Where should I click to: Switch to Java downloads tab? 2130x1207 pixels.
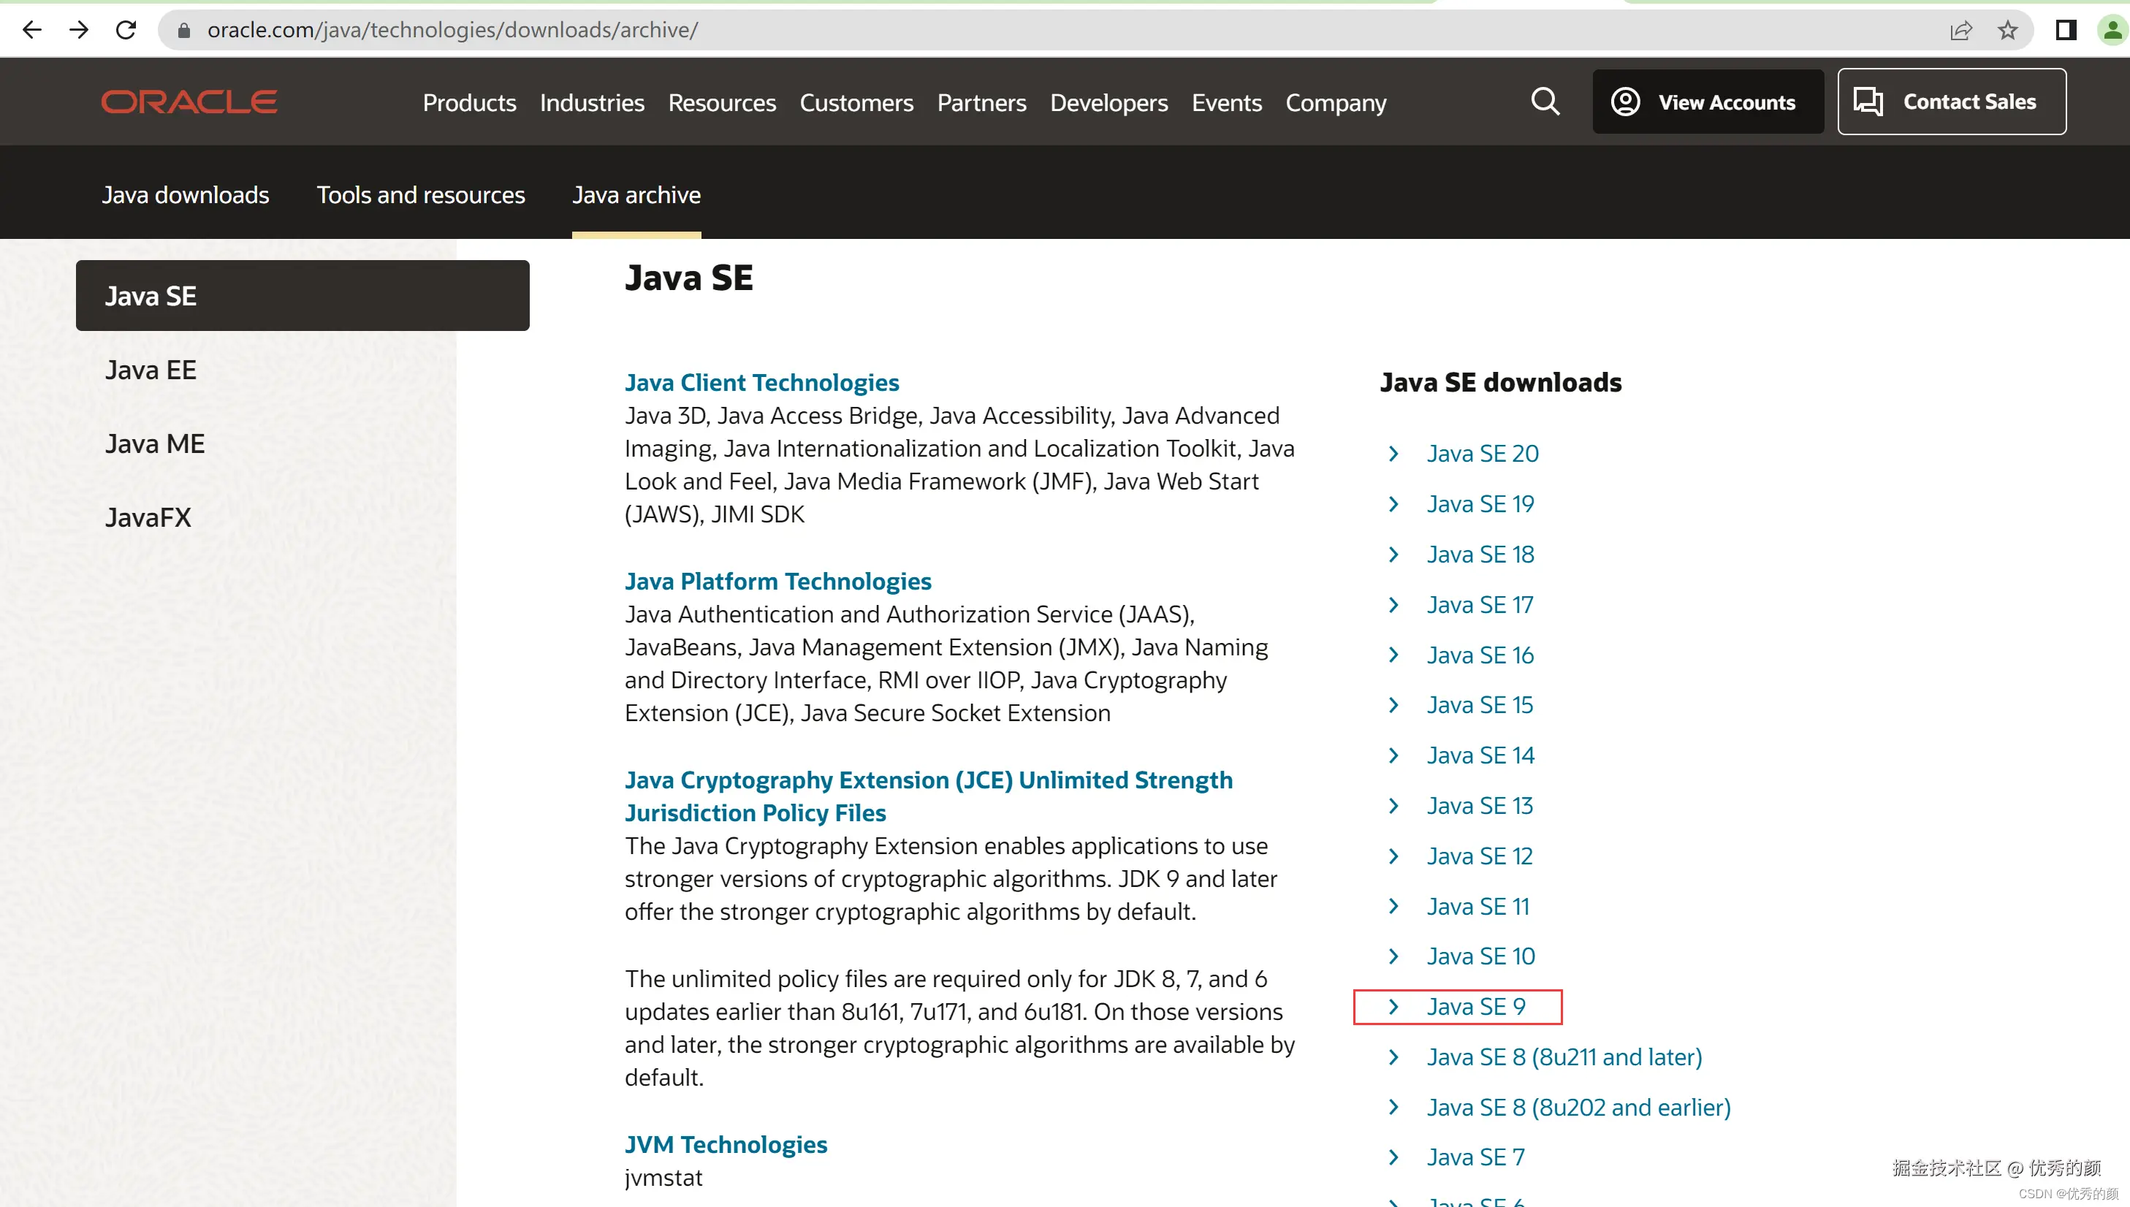pyautogui.click(x=186, y=195)
